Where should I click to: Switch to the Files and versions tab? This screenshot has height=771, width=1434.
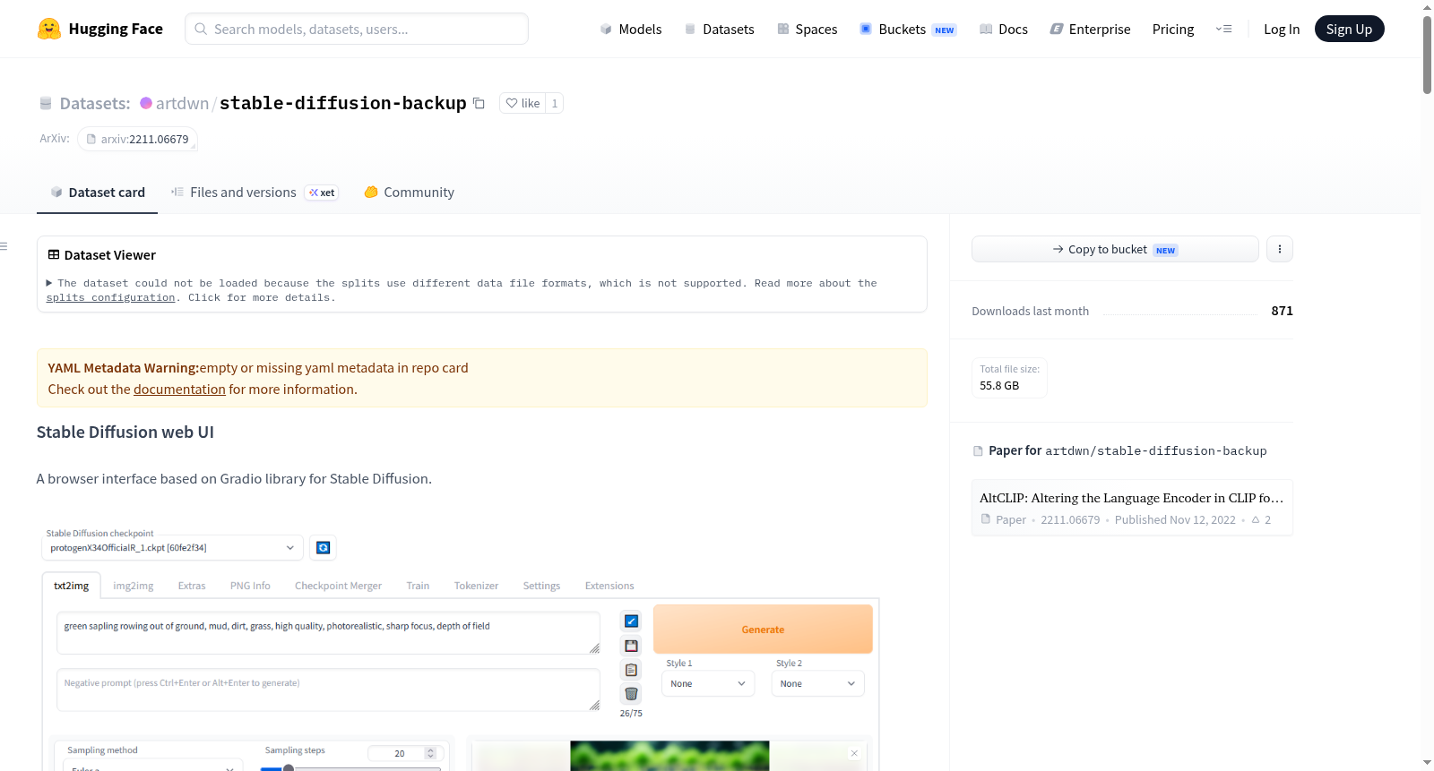pos(255,193)
